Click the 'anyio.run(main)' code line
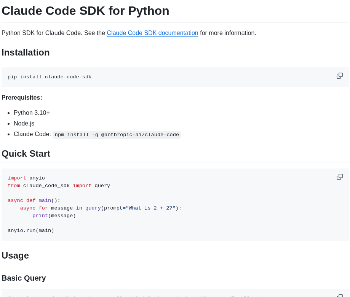The height and width of the screenshot is (297, 350). tap(31, 230)
